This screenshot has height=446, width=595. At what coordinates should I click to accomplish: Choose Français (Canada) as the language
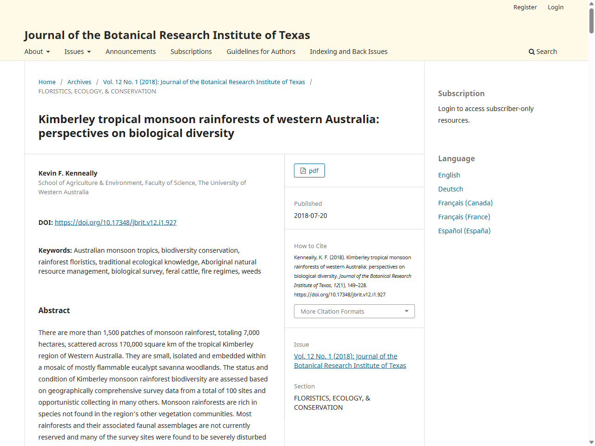click(x=465, y=203)
